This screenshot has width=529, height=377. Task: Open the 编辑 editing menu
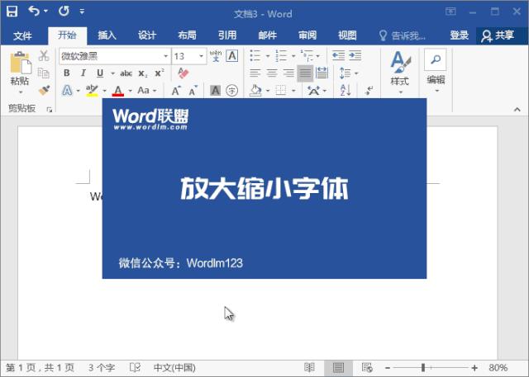click(436, 71)
